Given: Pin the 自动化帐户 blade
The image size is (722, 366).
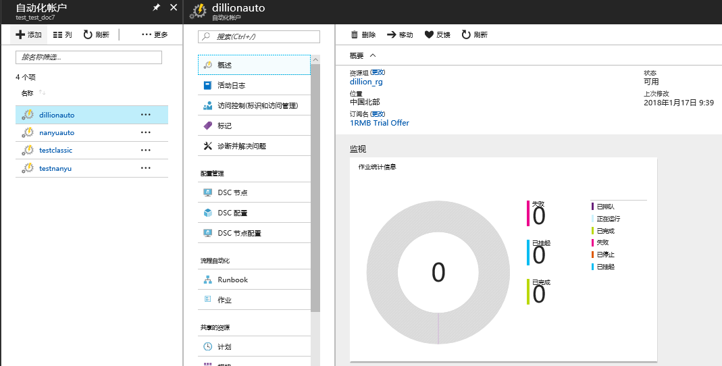Looking at the screenshot, I should [157, 7].
